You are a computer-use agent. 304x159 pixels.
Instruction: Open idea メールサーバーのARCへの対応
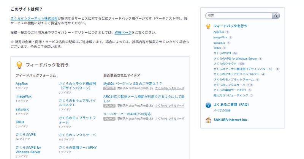[127, 114]
